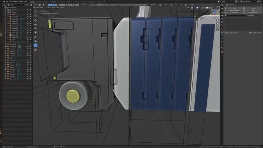Click the blue Z axis on navigation gizmo
Image resolution: width=263 pixels, height=148 pixels.
(215, 12)
